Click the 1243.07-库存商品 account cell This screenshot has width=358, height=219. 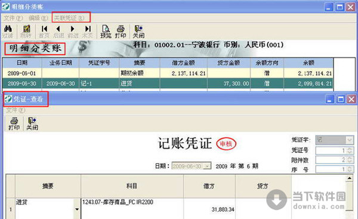pos(132,208)
